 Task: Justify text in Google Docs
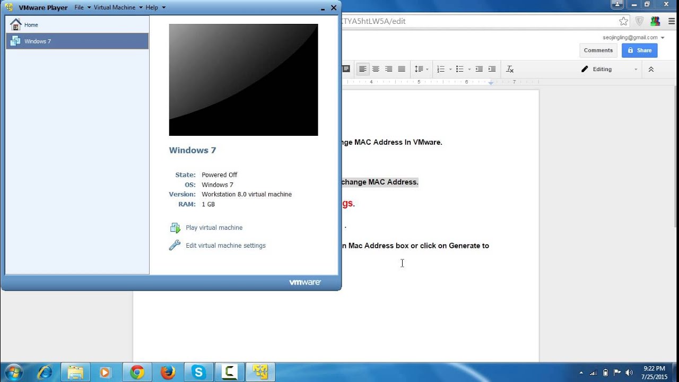tap(402, 69)
